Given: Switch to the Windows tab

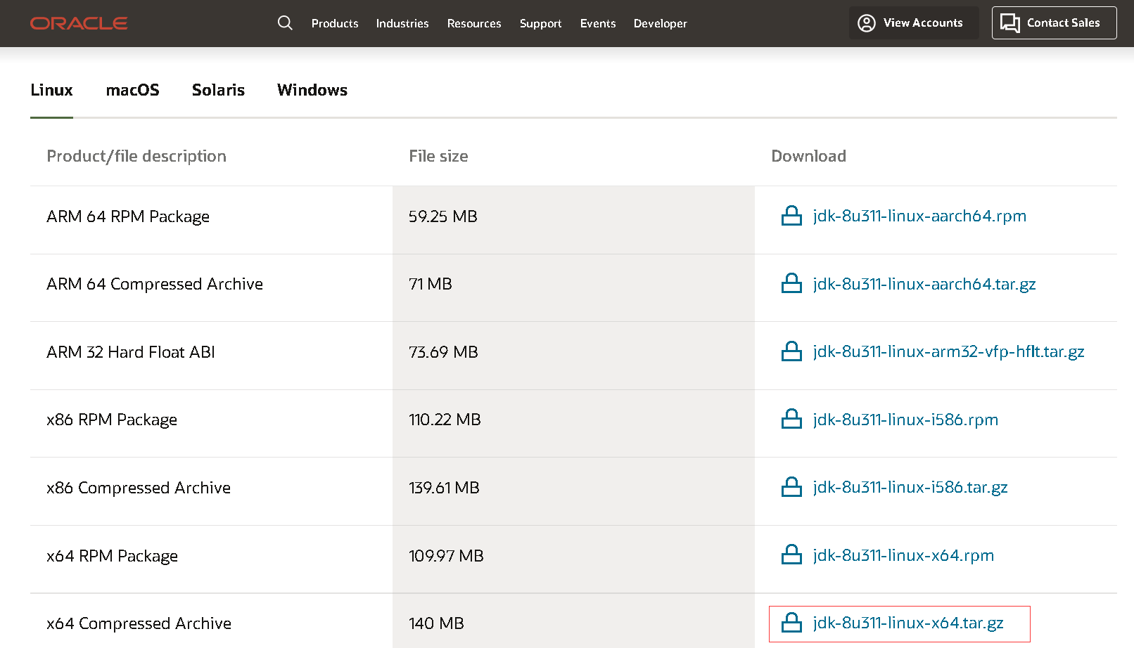Looking at the screenshot, I should 312,90.
